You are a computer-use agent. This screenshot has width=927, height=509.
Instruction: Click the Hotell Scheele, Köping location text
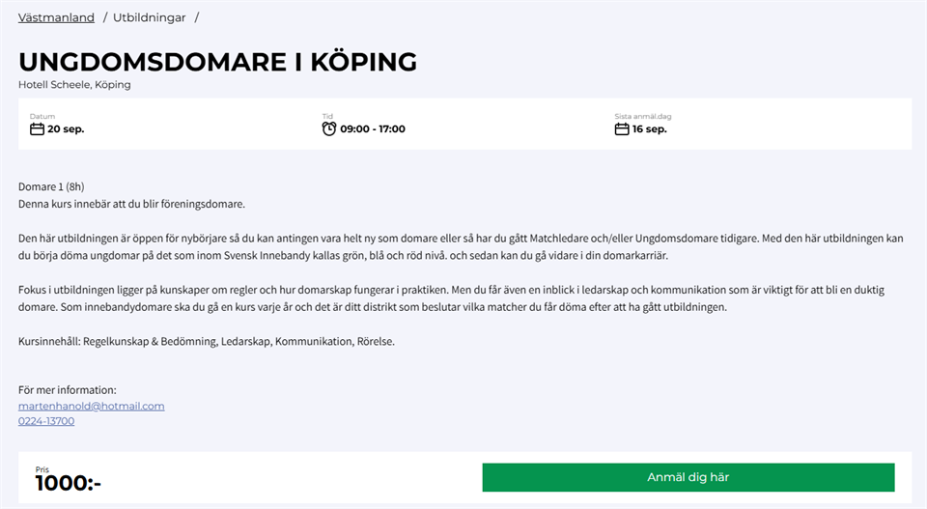pyautogui.click(x=74, y=85)
